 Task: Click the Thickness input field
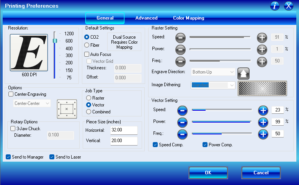point(128,68)
